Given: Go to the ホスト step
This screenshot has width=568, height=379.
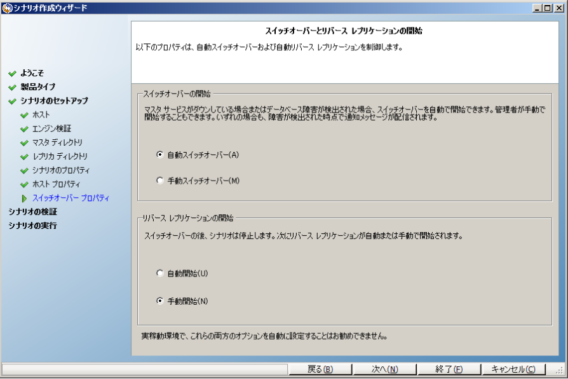Looking at the screenshot, I should pyautogui.click(x=41, y=114).
